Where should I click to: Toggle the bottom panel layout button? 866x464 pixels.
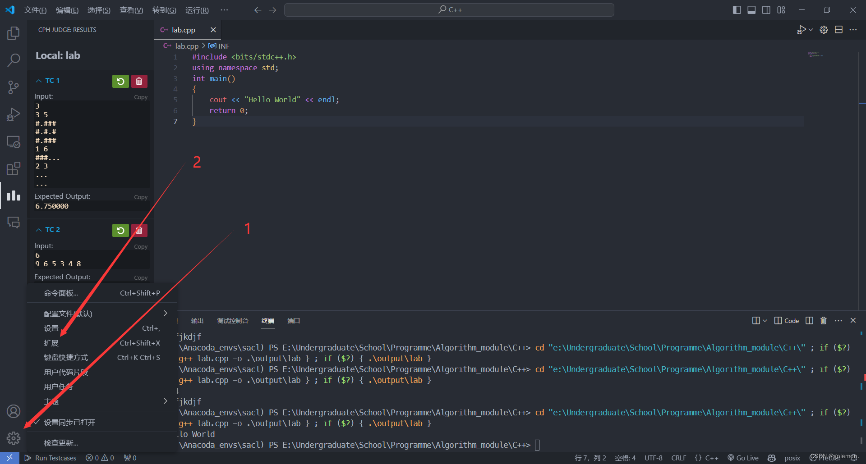point(751,10)
